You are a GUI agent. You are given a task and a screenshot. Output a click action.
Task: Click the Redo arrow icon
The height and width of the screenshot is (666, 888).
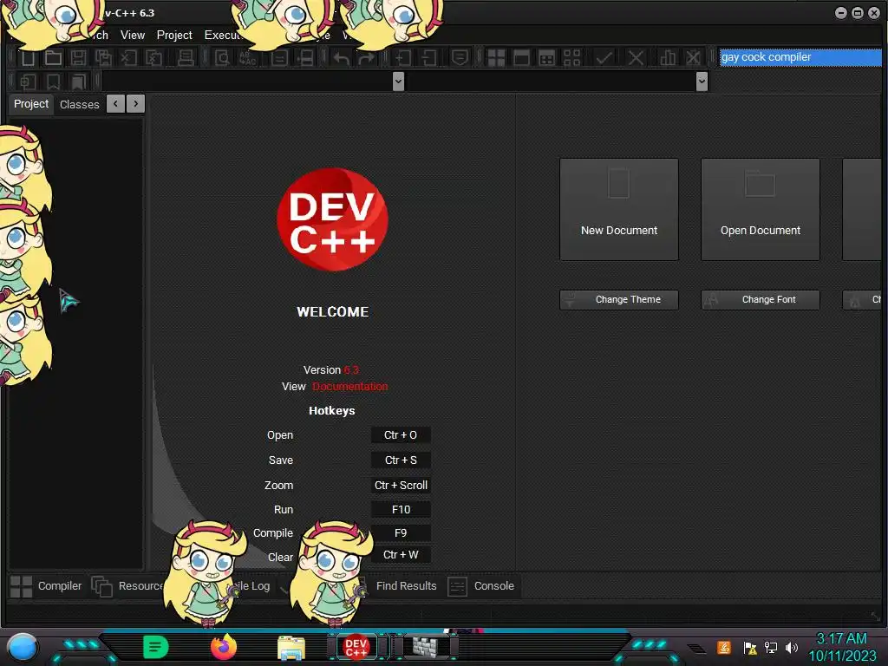click(367, 58)
